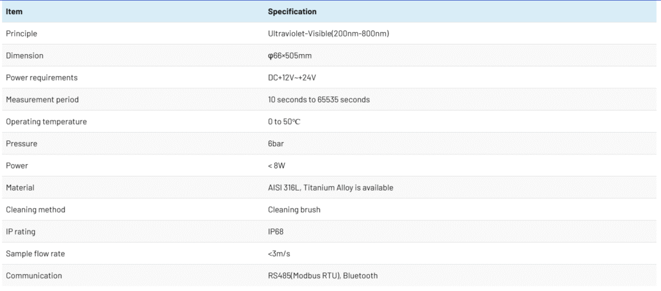Image resolution: width=661 pixels, height=291 pixels.
Task: Click the <3m/s flow rate value
Action: tap(279, 254)
